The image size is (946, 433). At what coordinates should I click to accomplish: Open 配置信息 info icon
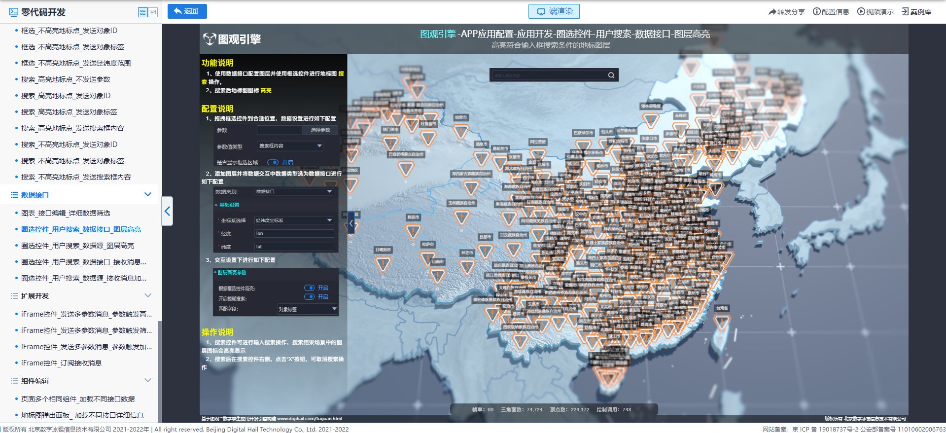[816, 12]
